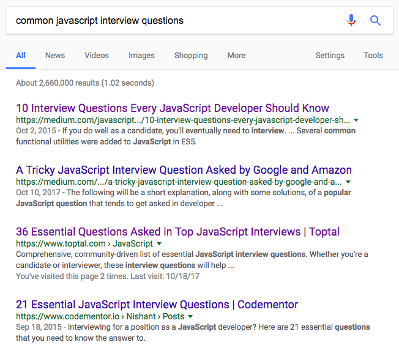Open the Shopping results tab

tap(191, 55)
